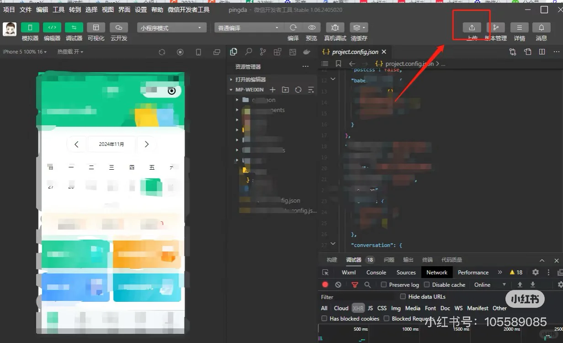Show more devtools tabs chevron
The width and height of the screenshot is (563, 343).
[500, 272]
